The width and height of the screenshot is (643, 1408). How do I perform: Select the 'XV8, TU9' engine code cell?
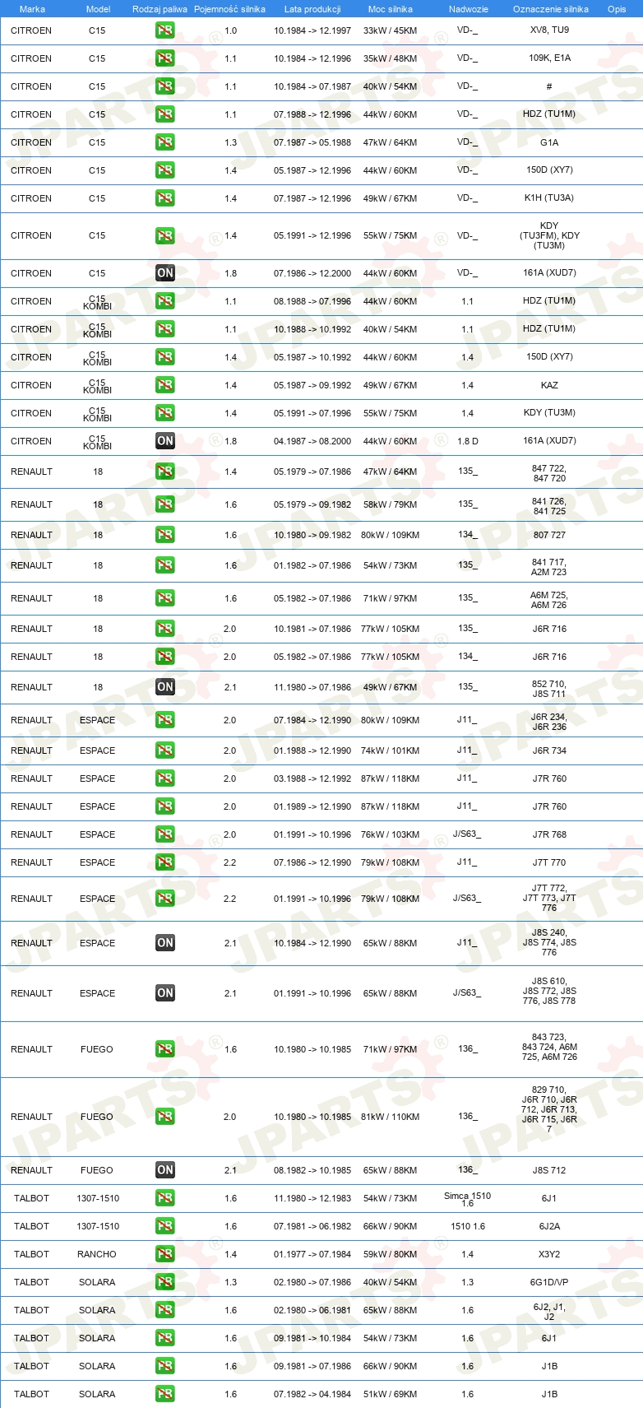tap(549, 30)
